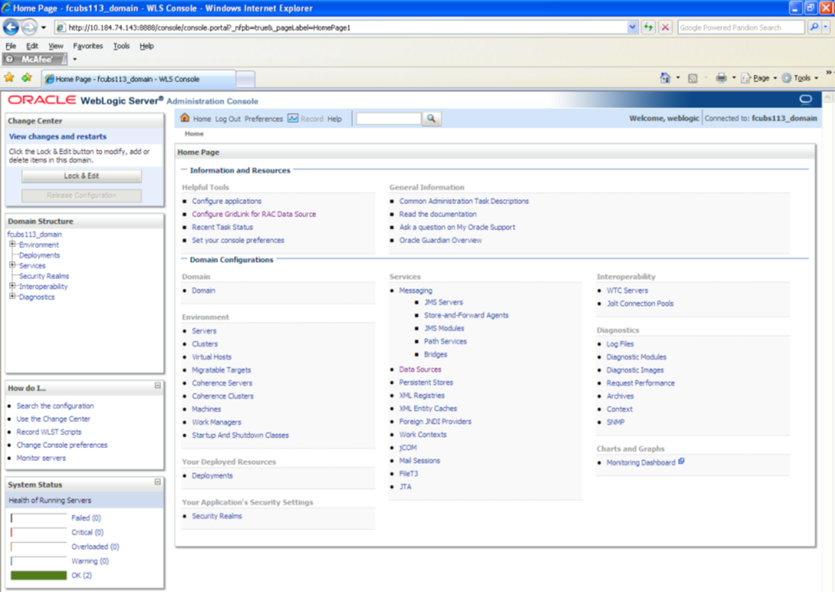Open the IE Page menu dropdown
The image size is (835, 592).
[x=759, y=78]
